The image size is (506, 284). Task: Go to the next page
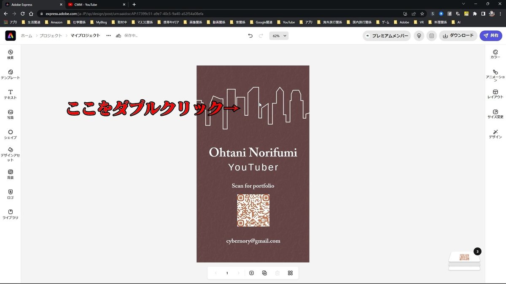coord(239,273)
